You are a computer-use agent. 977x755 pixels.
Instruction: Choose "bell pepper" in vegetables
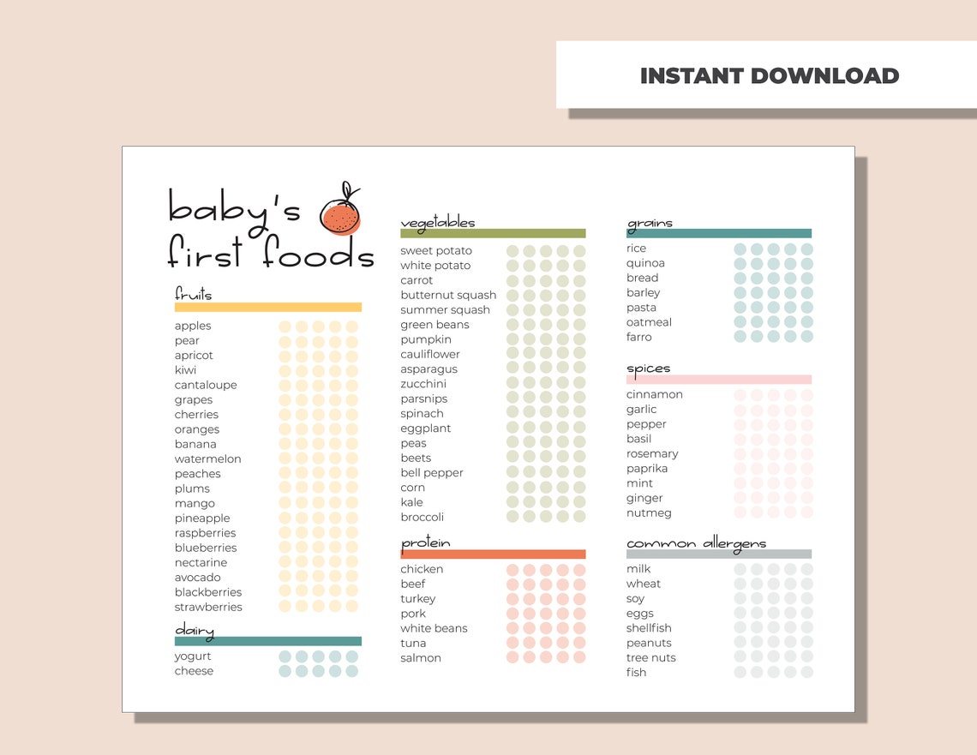[432, 473]
